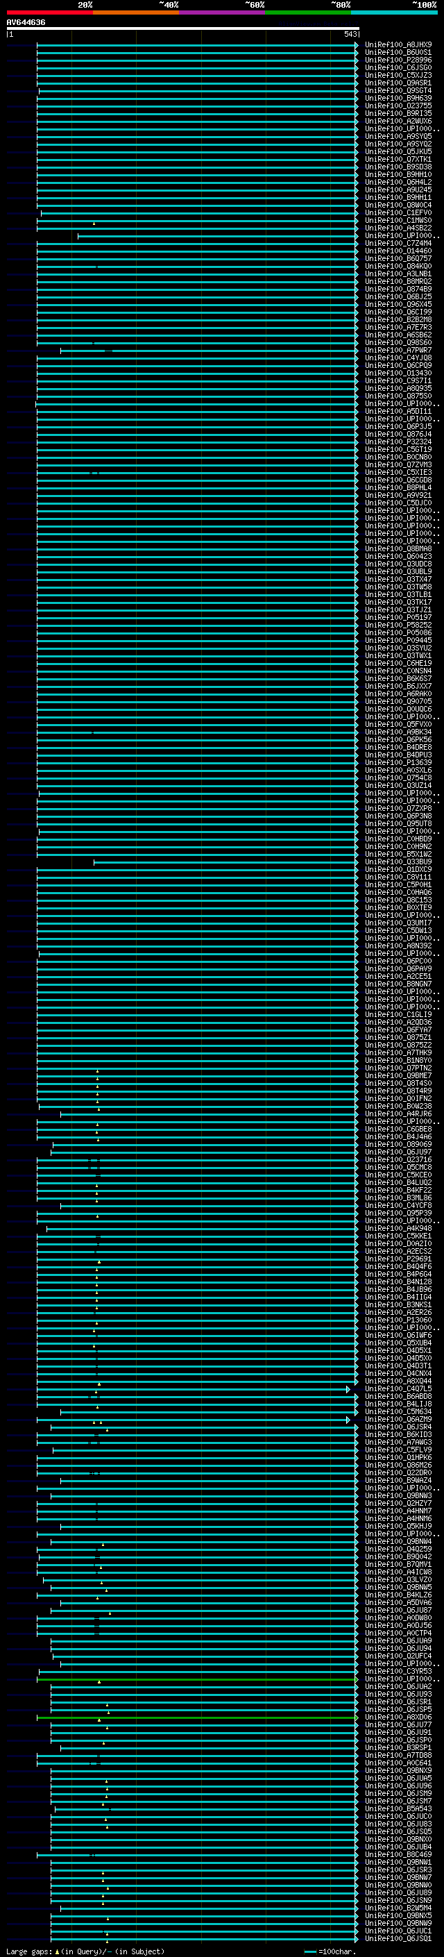Select hit UniRef100_Q60423

click(398, 556)
